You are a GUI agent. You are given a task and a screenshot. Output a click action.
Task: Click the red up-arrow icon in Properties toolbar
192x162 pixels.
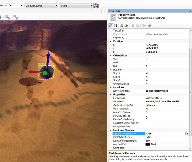(x=127, y=26)
